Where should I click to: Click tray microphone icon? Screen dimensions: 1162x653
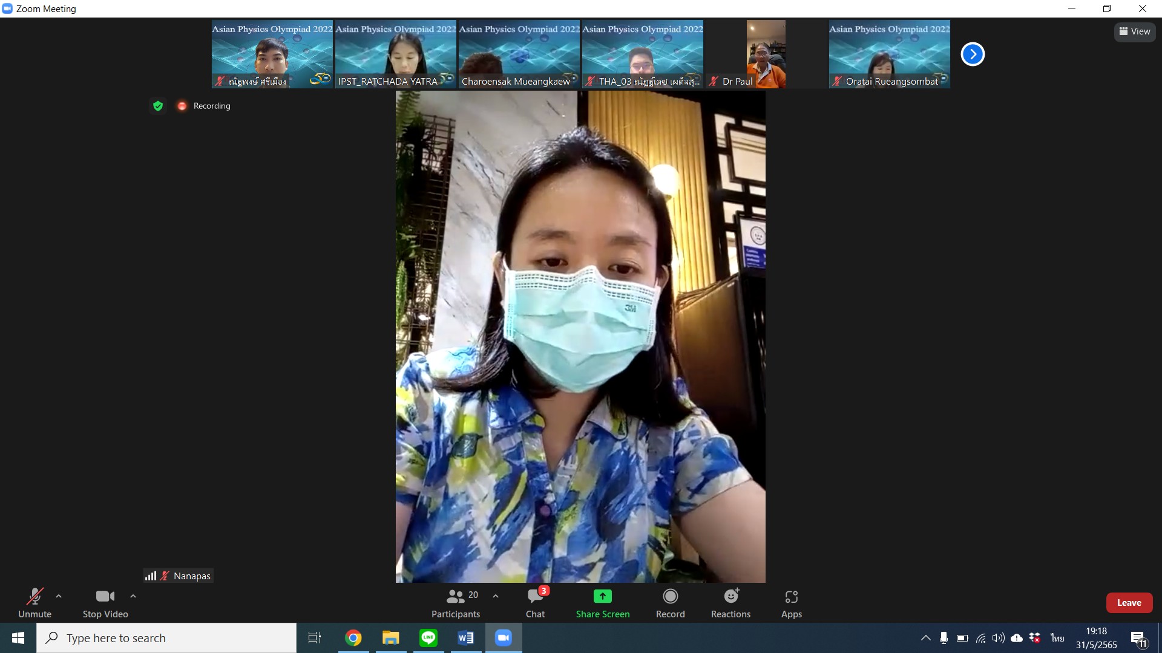pos(944,638)
